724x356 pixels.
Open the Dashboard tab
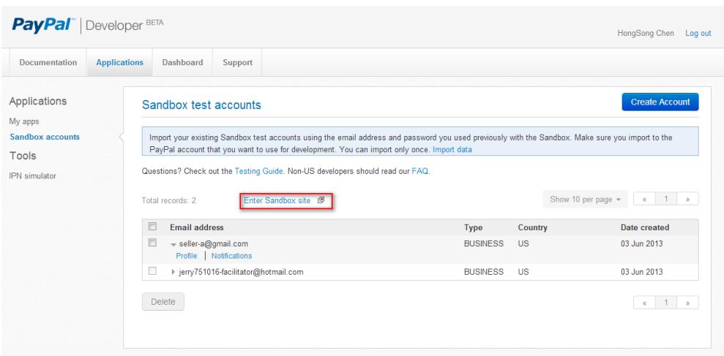182,62
